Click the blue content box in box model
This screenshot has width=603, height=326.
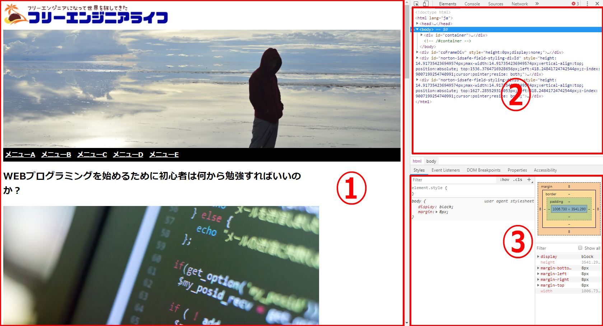pos(569,209)
